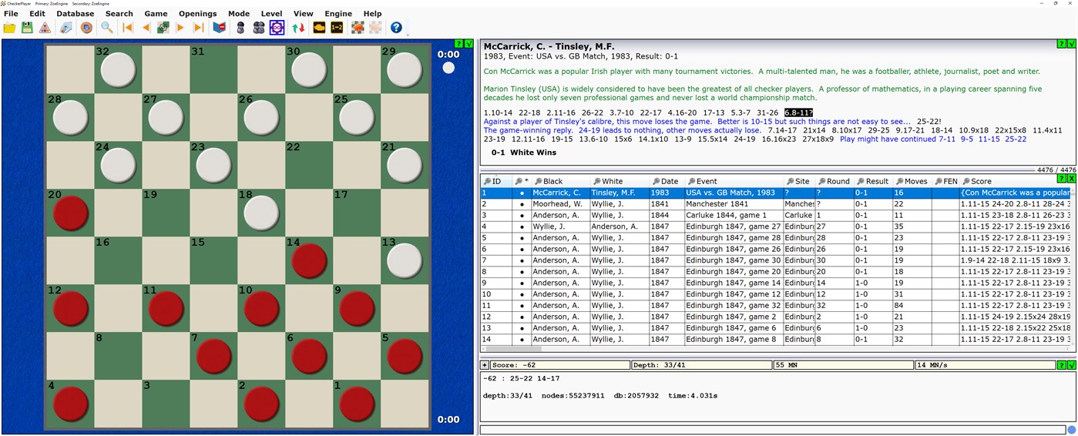Open the Level menu
This screenshot has height=436, width=1078.
pos(272,13)
